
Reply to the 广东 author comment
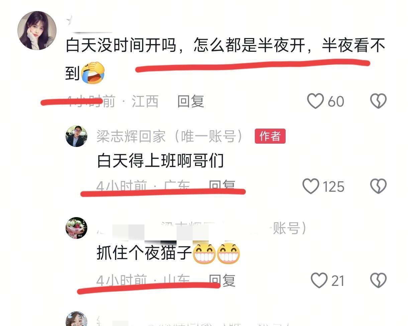(x=222, y=185)
